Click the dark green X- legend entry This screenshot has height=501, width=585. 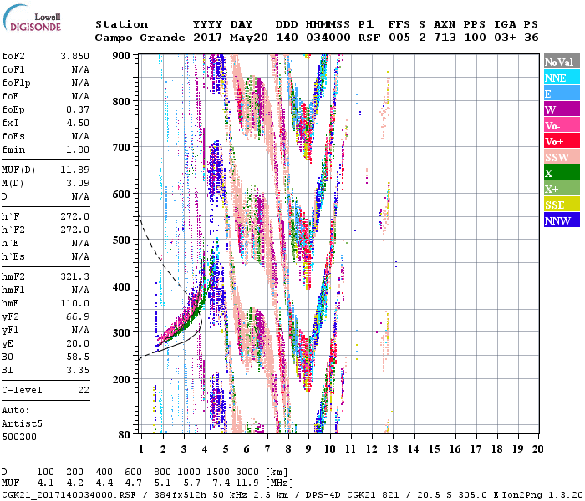coord(561,173)
